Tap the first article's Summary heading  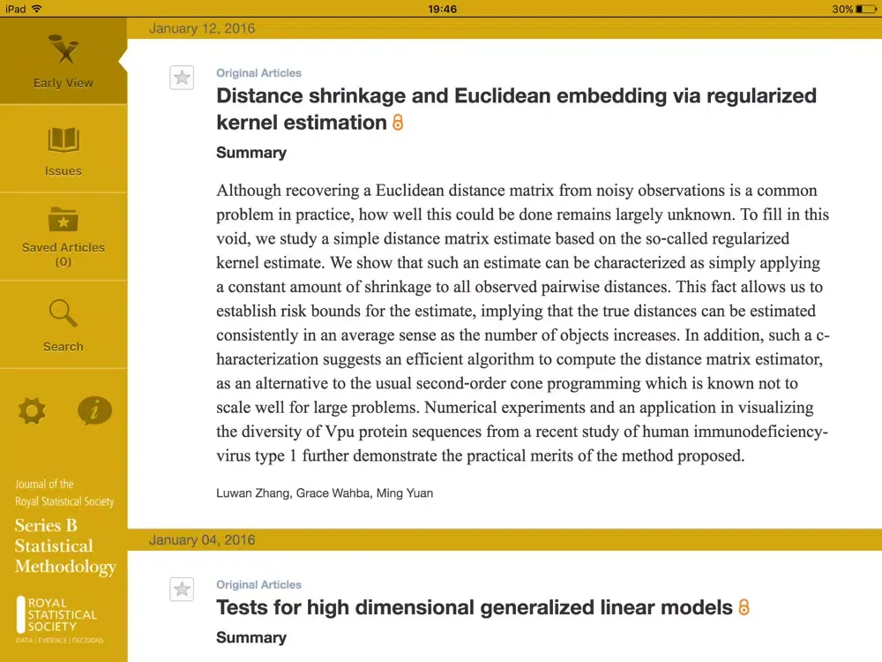(x=251, y=153)
